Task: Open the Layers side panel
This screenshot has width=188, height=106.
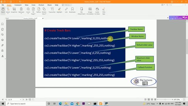Action: [2, 40]
